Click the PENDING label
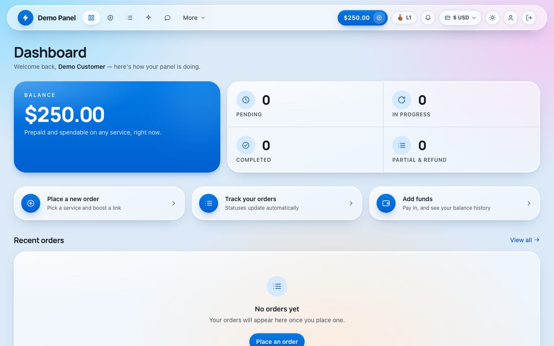This screenshot has width=554, height=346. [249, 115]
